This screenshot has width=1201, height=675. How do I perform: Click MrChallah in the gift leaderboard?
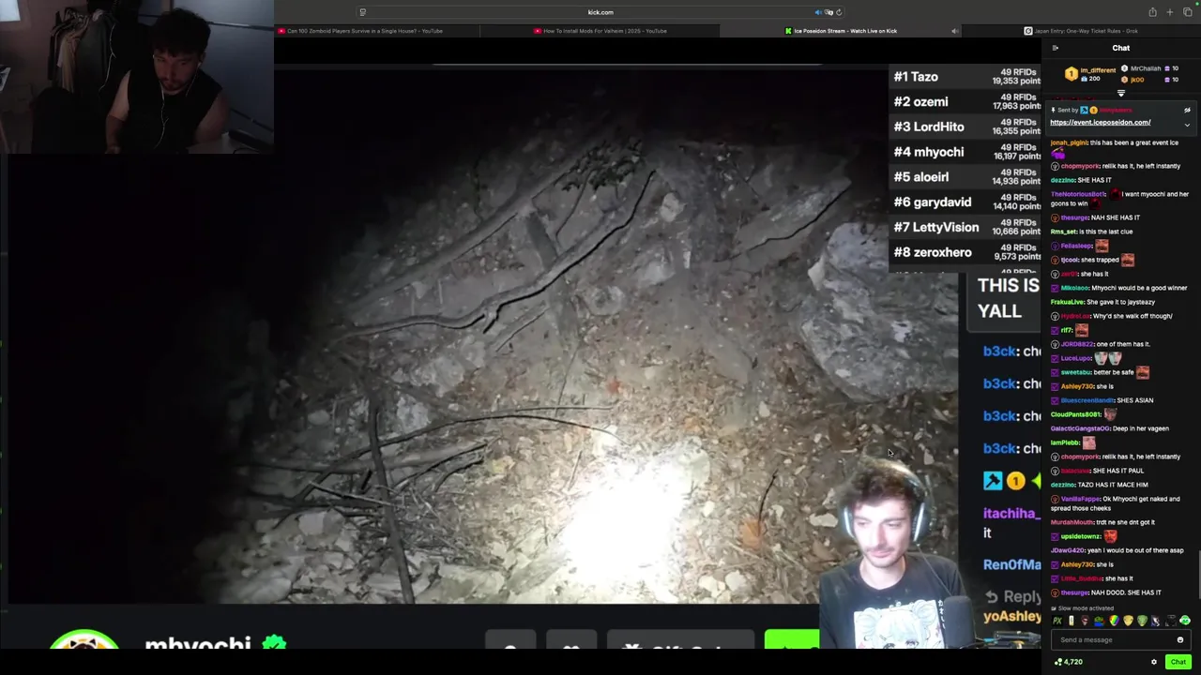1146,68
